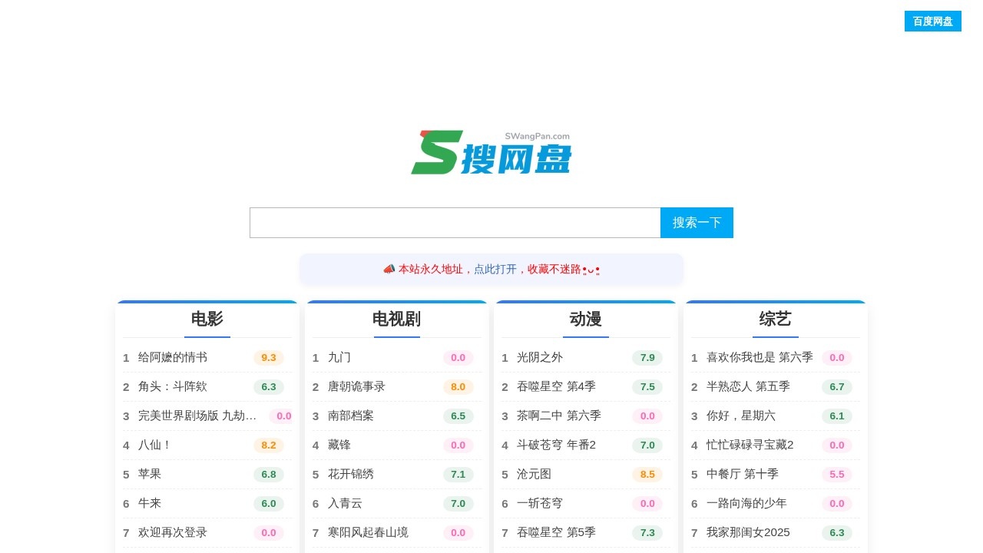The width and height of the screenshot is (983, 553).
Task: Click the megaphone announcement icon
Action: pyautogui.click(x=389, y=269)
